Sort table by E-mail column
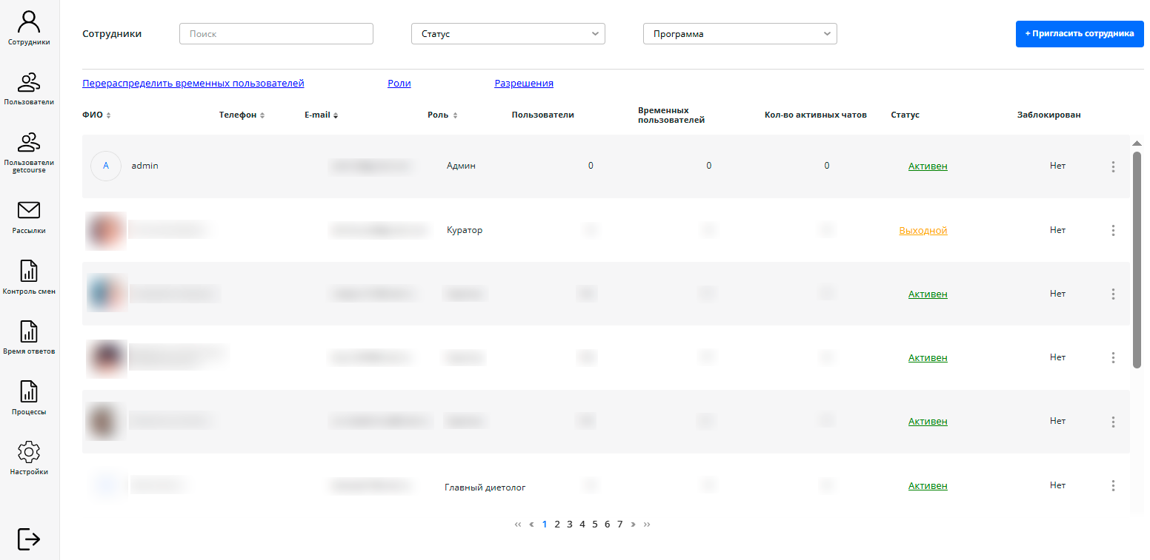Viewport: 1150px width, 560px height. point(322,115)
